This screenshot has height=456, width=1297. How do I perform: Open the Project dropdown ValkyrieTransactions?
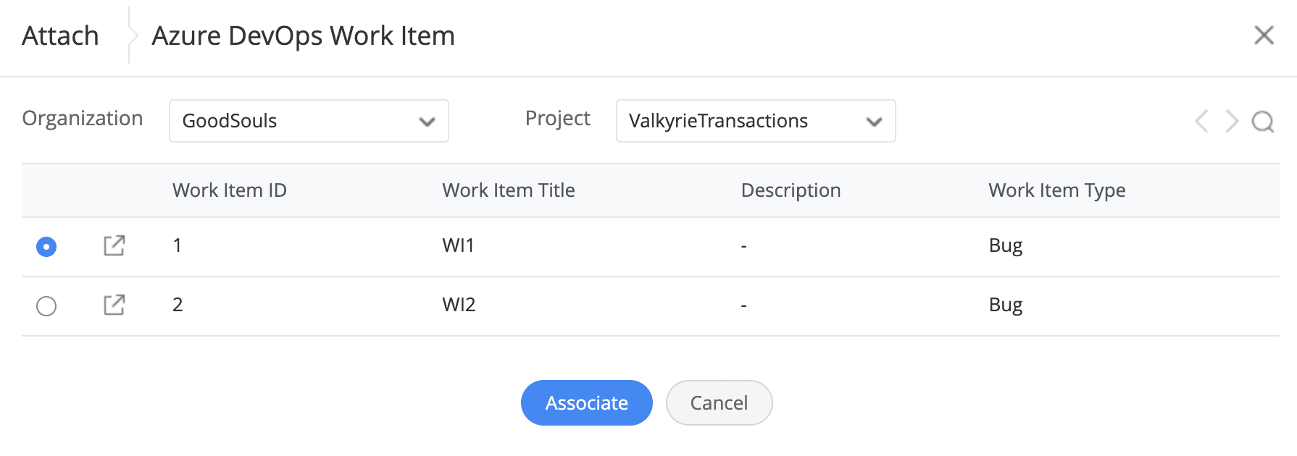[x=755, y=121]
